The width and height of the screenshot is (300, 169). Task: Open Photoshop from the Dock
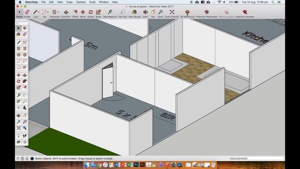click(136, 165)
